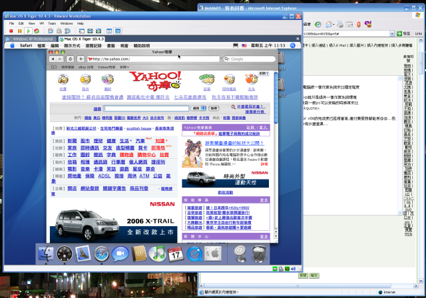Open Yahoo search category dropdown
This screenshot has height=298, width=426.
(x=198, y=108)
